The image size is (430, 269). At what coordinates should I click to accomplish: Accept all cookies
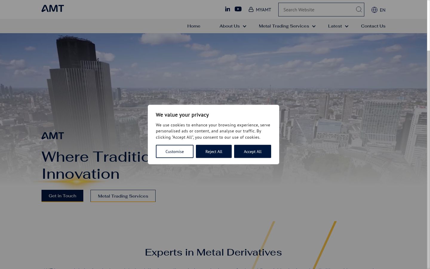[253, 152]
